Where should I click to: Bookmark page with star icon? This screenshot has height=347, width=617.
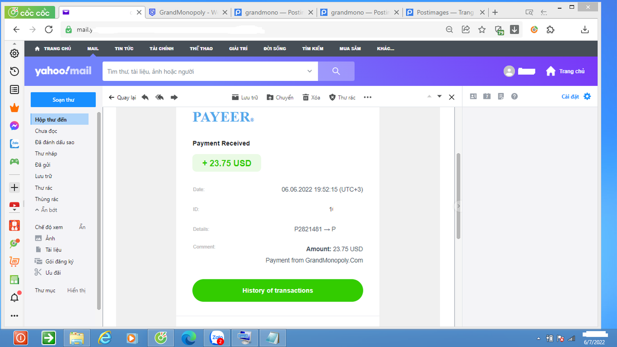tap(482, 29)
